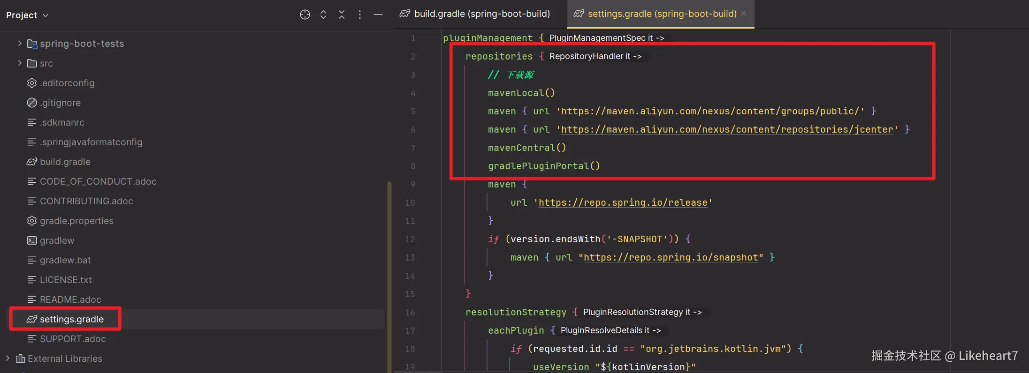Click Gradle icon on settings.gradle tab

click(x=579, y=14)
